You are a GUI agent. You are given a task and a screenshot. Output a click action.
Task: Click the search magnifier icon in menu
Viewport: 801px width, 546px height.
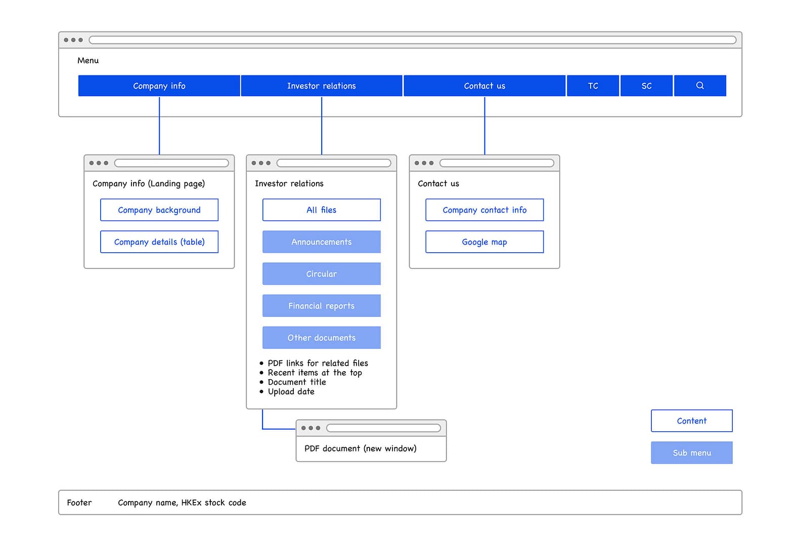[700, 85]
